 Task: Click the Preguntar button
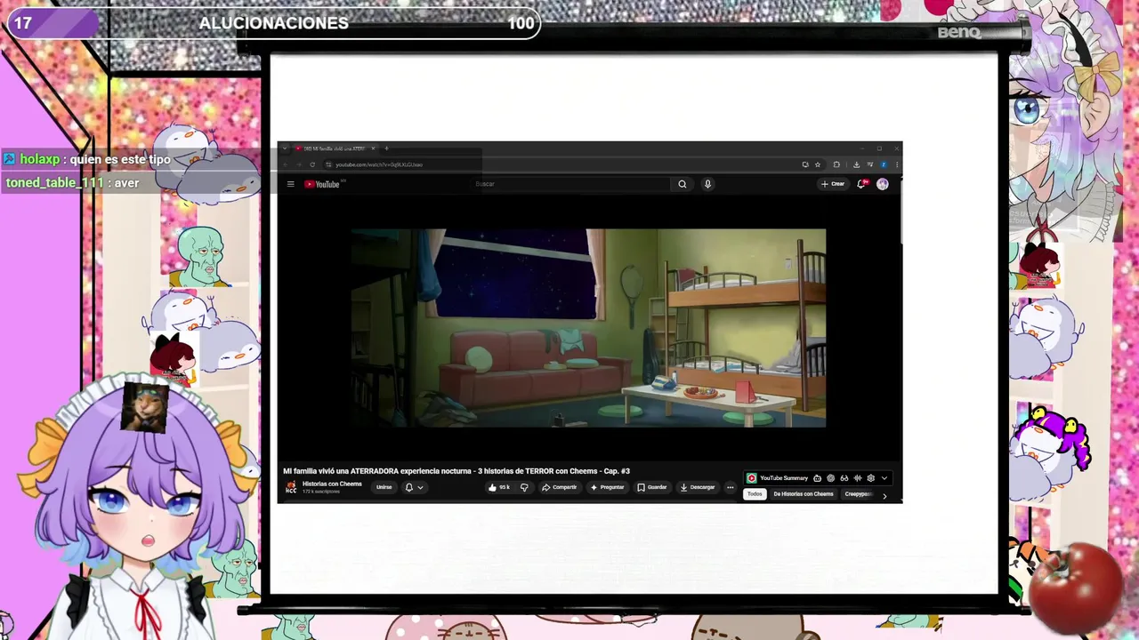click(608, 487)
